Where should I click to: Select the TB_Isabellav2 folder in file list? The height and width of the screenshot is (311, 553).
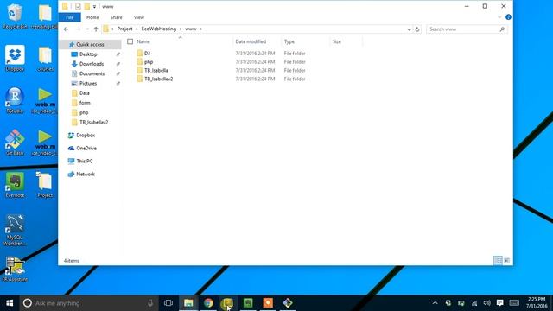158,79
